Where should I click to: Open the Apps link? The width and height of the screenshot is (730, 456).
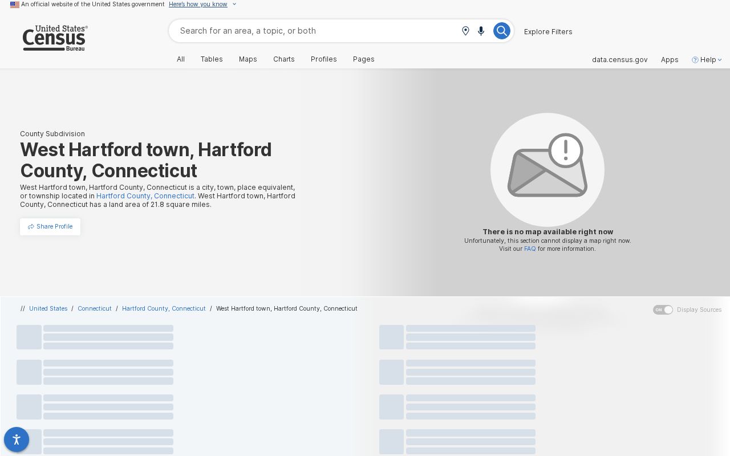coord(670,60)
